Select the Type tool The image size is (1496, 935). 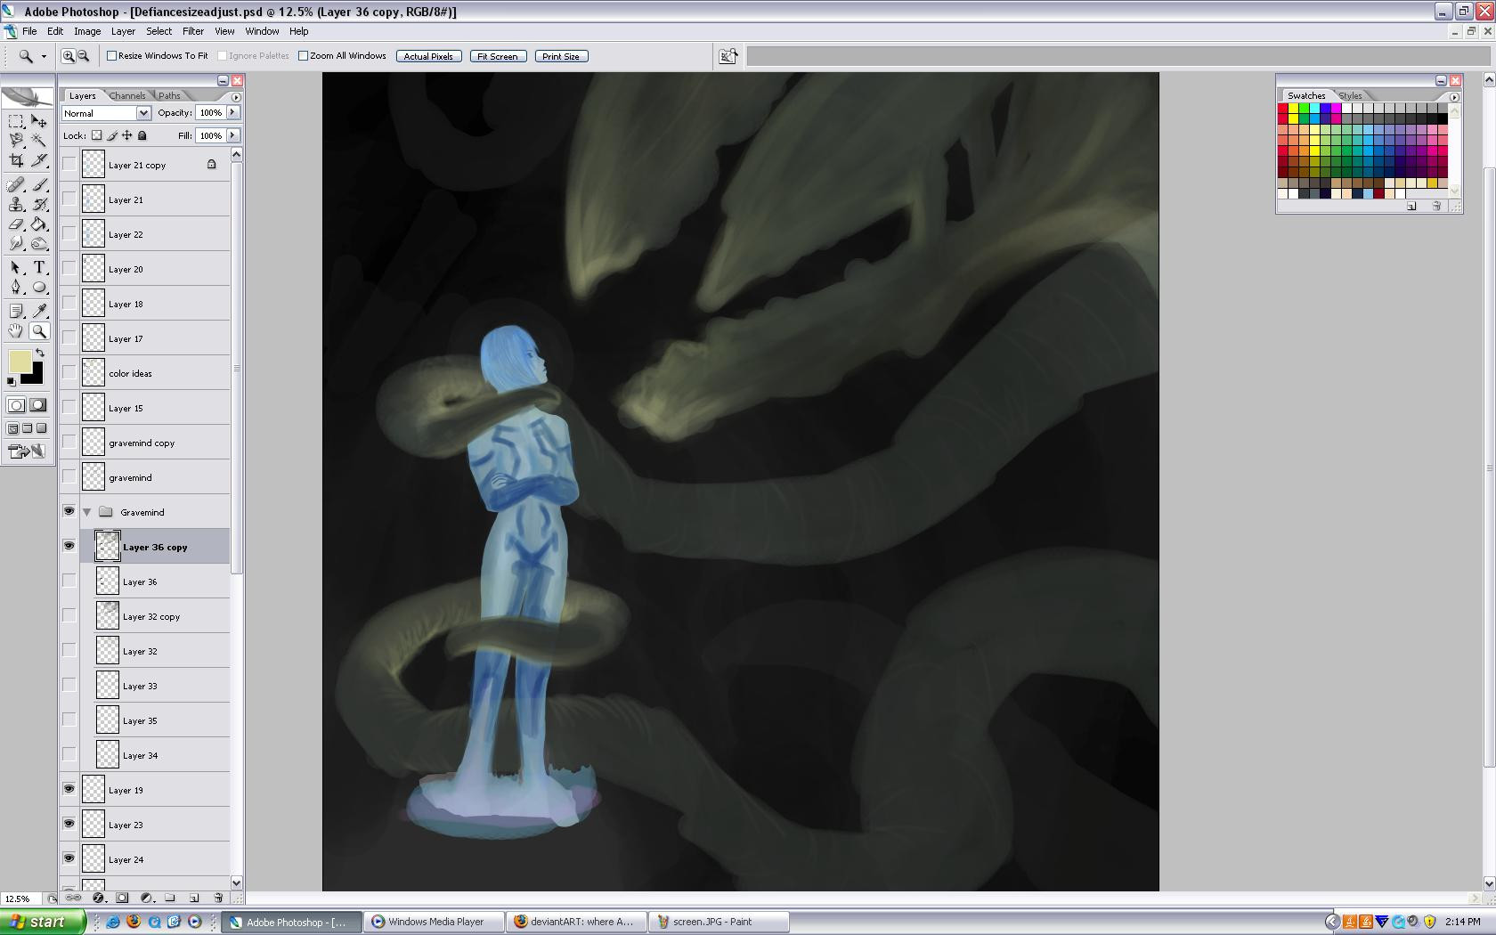39,268
